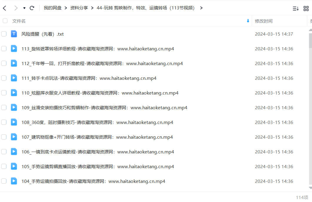Select file name 风险提醒（先看）.txt

pyautogui.click(x=43, y=34)
